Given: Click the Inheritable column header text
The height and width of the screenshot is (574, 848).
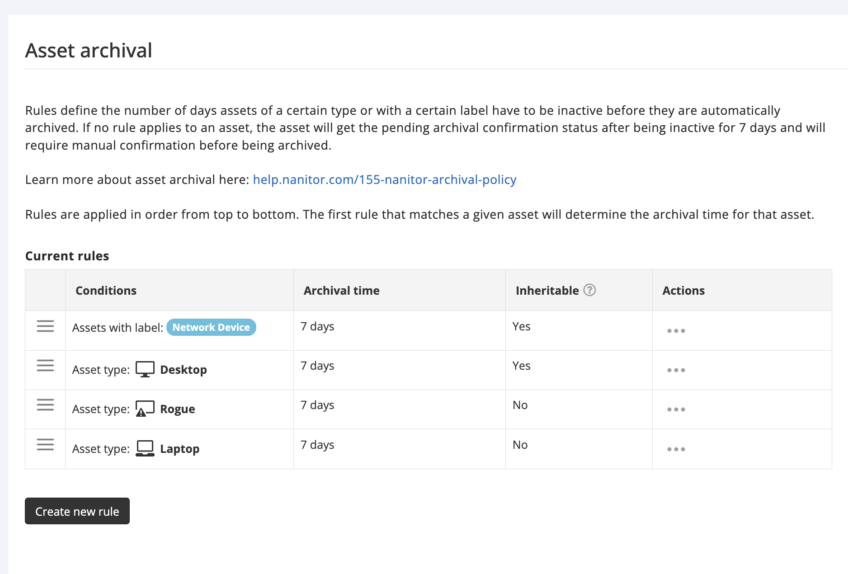Looking at the screenshot, I should (x=547, y=291).
